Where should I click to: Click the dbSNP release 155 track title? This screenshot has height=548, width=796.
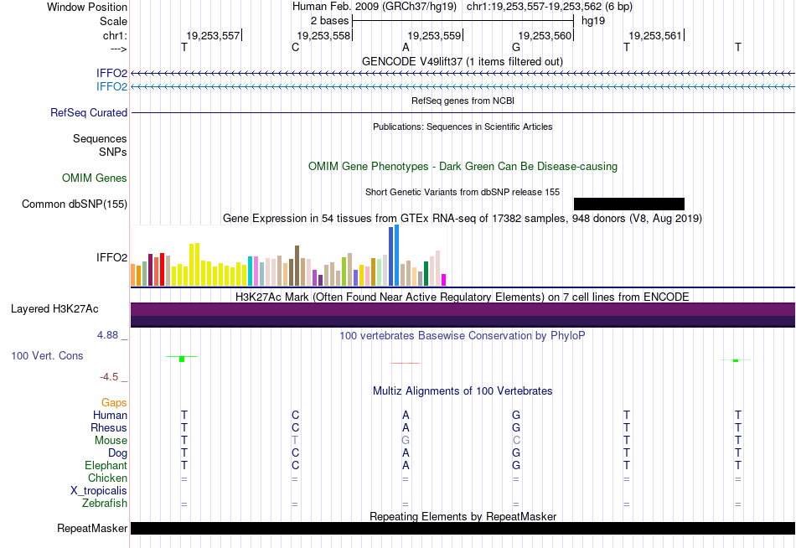coord(463,192)
